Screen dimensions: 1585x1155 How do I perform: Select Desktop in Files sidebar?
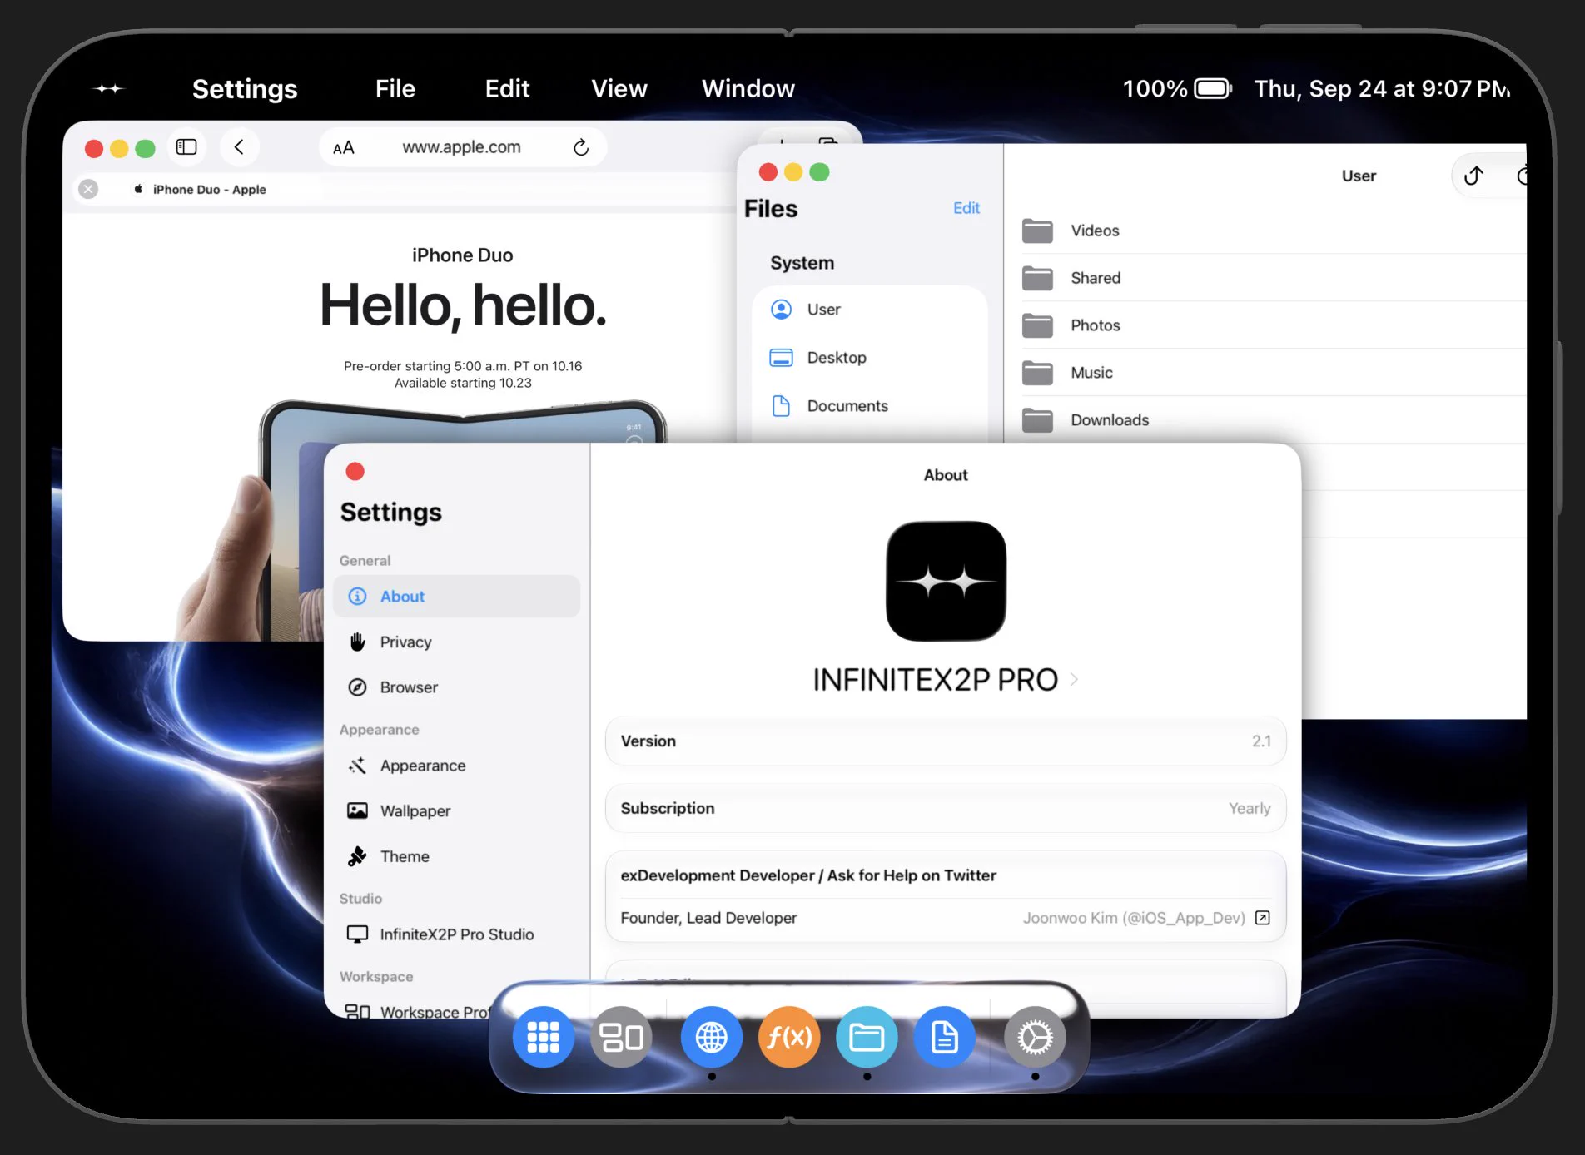point(870,357)
